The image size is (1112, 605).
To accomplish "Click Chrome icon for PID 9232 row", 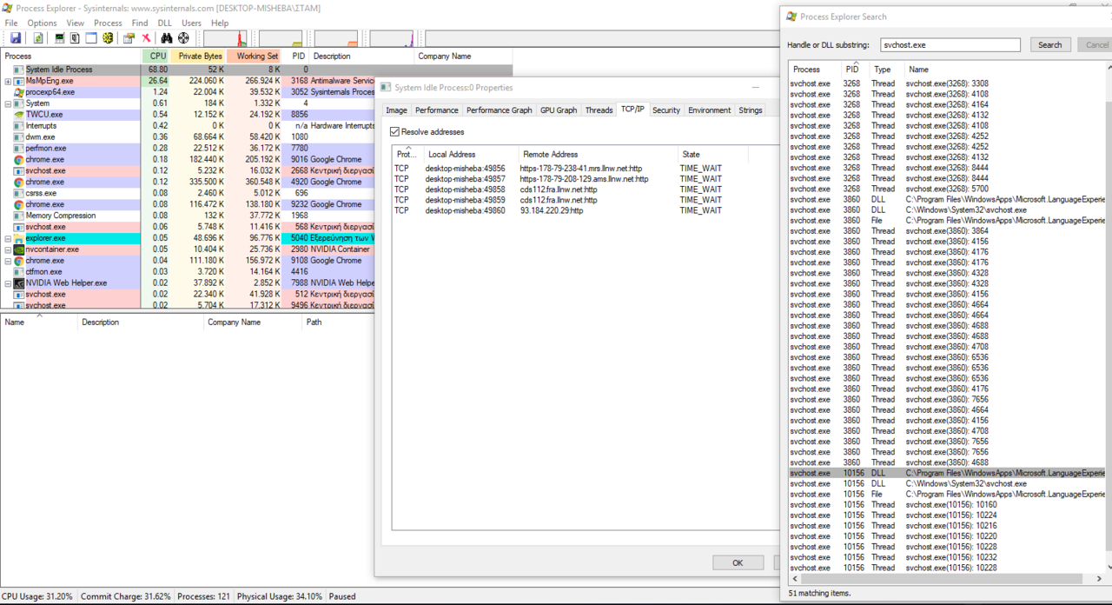I will [x=19, y=204].
